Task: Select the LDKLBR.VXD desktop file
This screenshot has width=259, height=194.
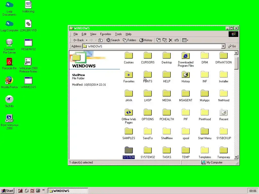Action: pos(28,26)
